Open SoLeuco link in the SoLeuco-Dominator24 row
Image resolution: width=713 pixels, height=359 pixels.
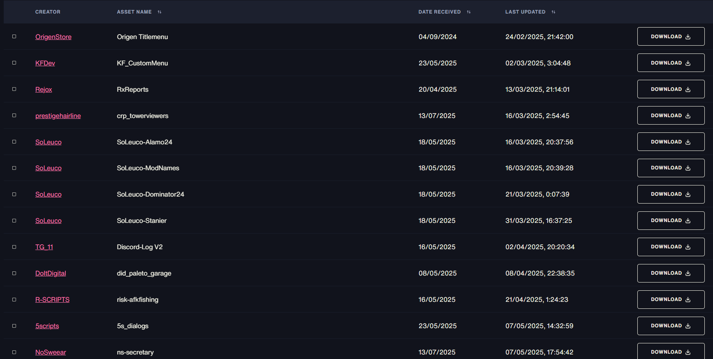49,195
